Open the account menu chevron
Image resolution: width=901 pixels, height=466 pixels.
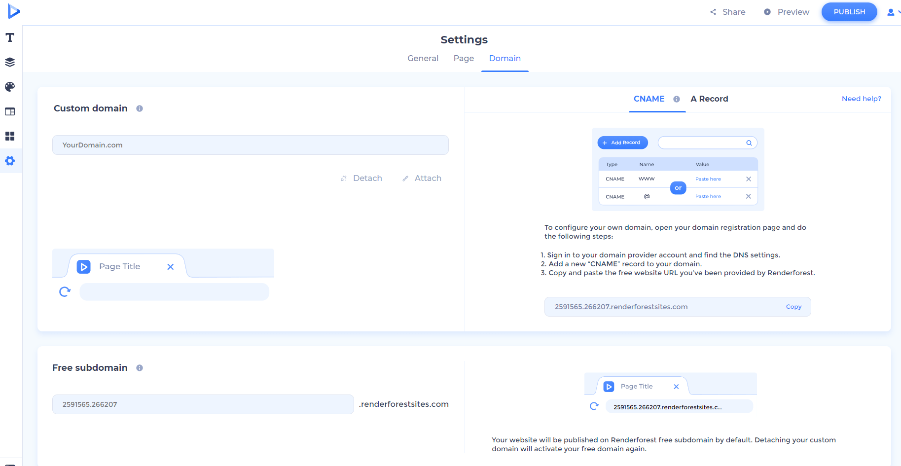coord(899,12)
